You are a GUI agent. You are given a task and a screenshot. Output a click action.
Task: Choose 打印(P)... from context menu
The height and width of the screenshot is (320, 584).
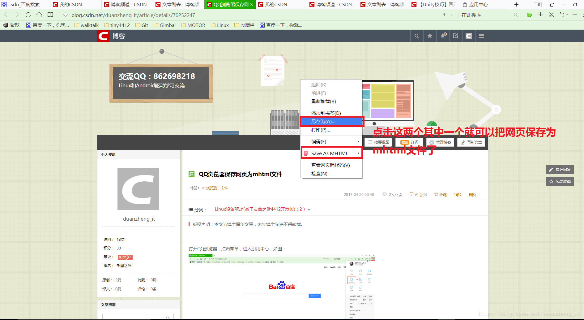[331, 130]
